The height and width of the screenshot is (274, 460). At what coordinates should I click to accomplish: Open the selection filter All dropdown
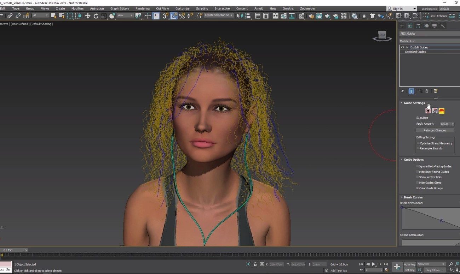[x=40, y=16]
